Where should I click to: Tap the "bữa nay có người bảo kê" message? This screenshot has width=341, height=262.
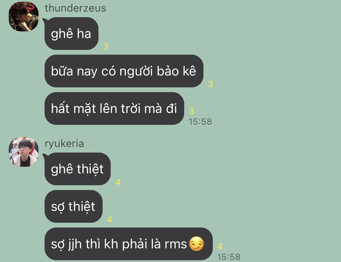(x=124, y=71)
